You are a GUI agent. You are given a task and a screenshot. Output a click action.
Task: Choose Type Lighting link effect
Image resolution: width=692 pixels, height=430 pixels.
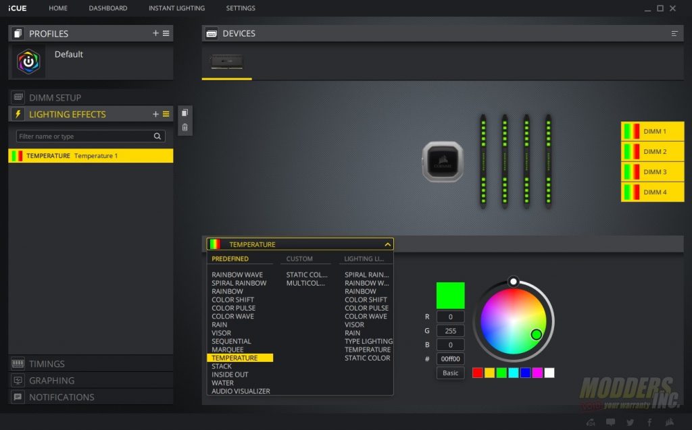[x=368, y=342]
